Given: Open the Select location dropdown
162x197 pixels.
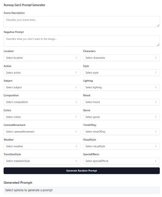Looking at the screenshot, I should pos(42,58).
